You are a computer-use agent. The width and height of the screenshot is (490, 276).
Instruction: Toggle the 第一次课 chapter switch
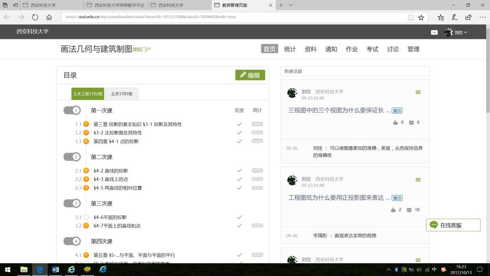[72, 111]
